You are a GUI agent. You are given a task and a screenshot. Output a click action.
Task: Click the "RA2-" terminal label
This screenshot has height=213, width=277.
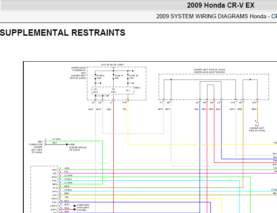coord(54,181)
